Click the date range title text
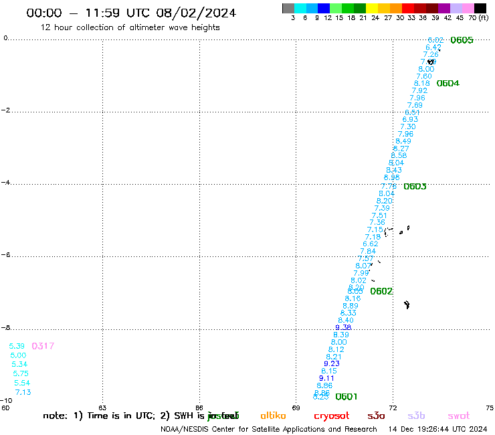The image size is (495, 435). click(131, 13)
